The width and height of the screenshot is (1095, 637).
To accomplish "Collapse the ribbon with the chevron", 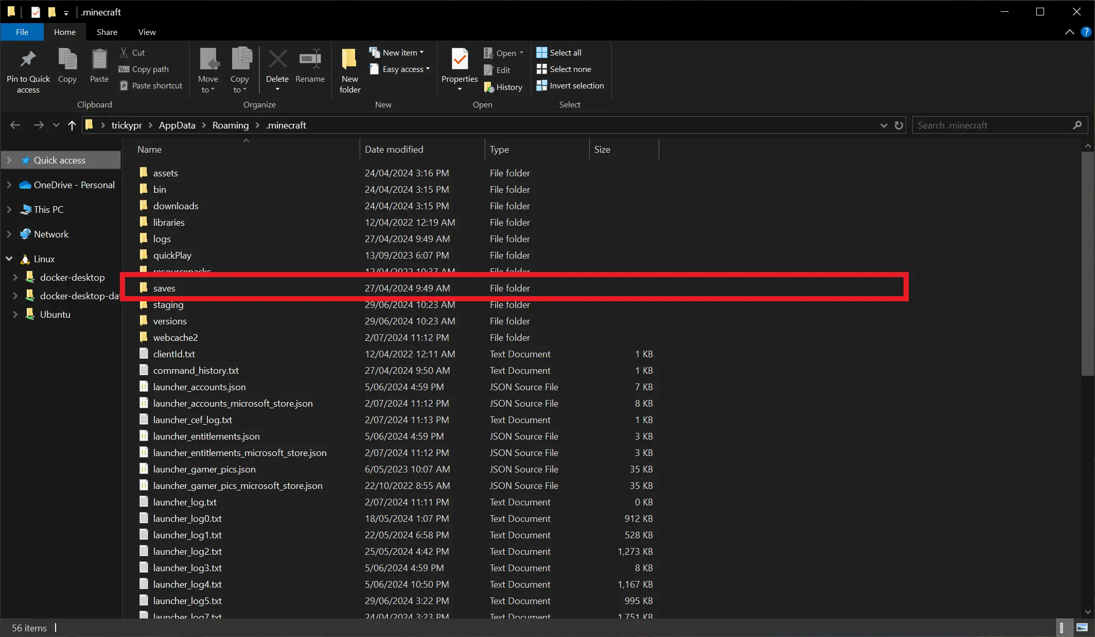I will (x=1069, y=32).
